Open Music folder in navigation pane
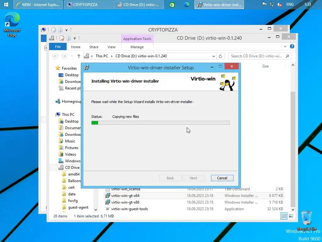The height and width of the screenshot is (242, 322). pos(70,141)
